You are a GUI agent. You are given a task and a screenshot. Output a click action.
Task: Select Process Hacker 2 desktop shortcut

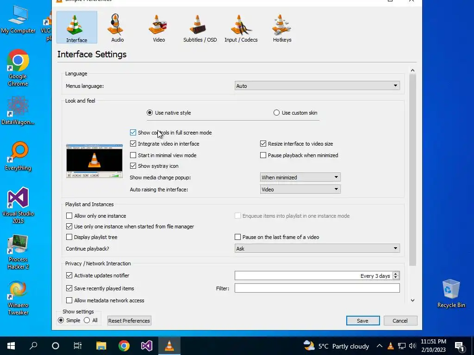coord(18,252)
